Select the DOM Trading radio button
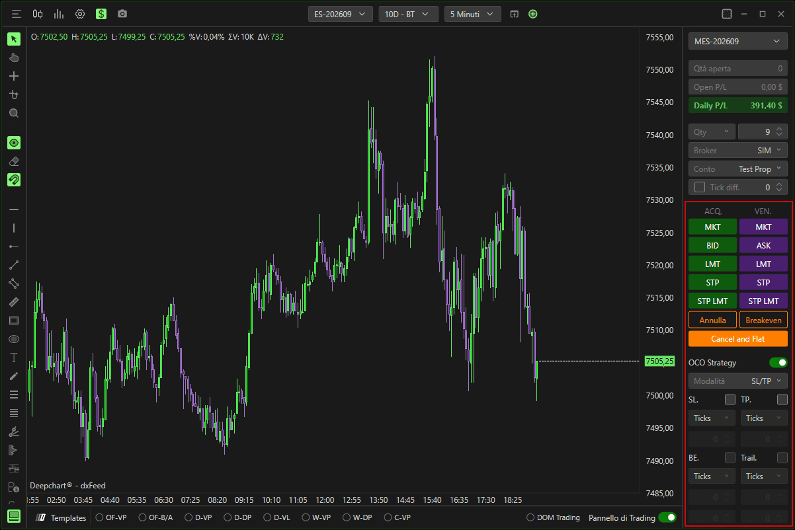This screenshot has width=795, height=530. 530,518
